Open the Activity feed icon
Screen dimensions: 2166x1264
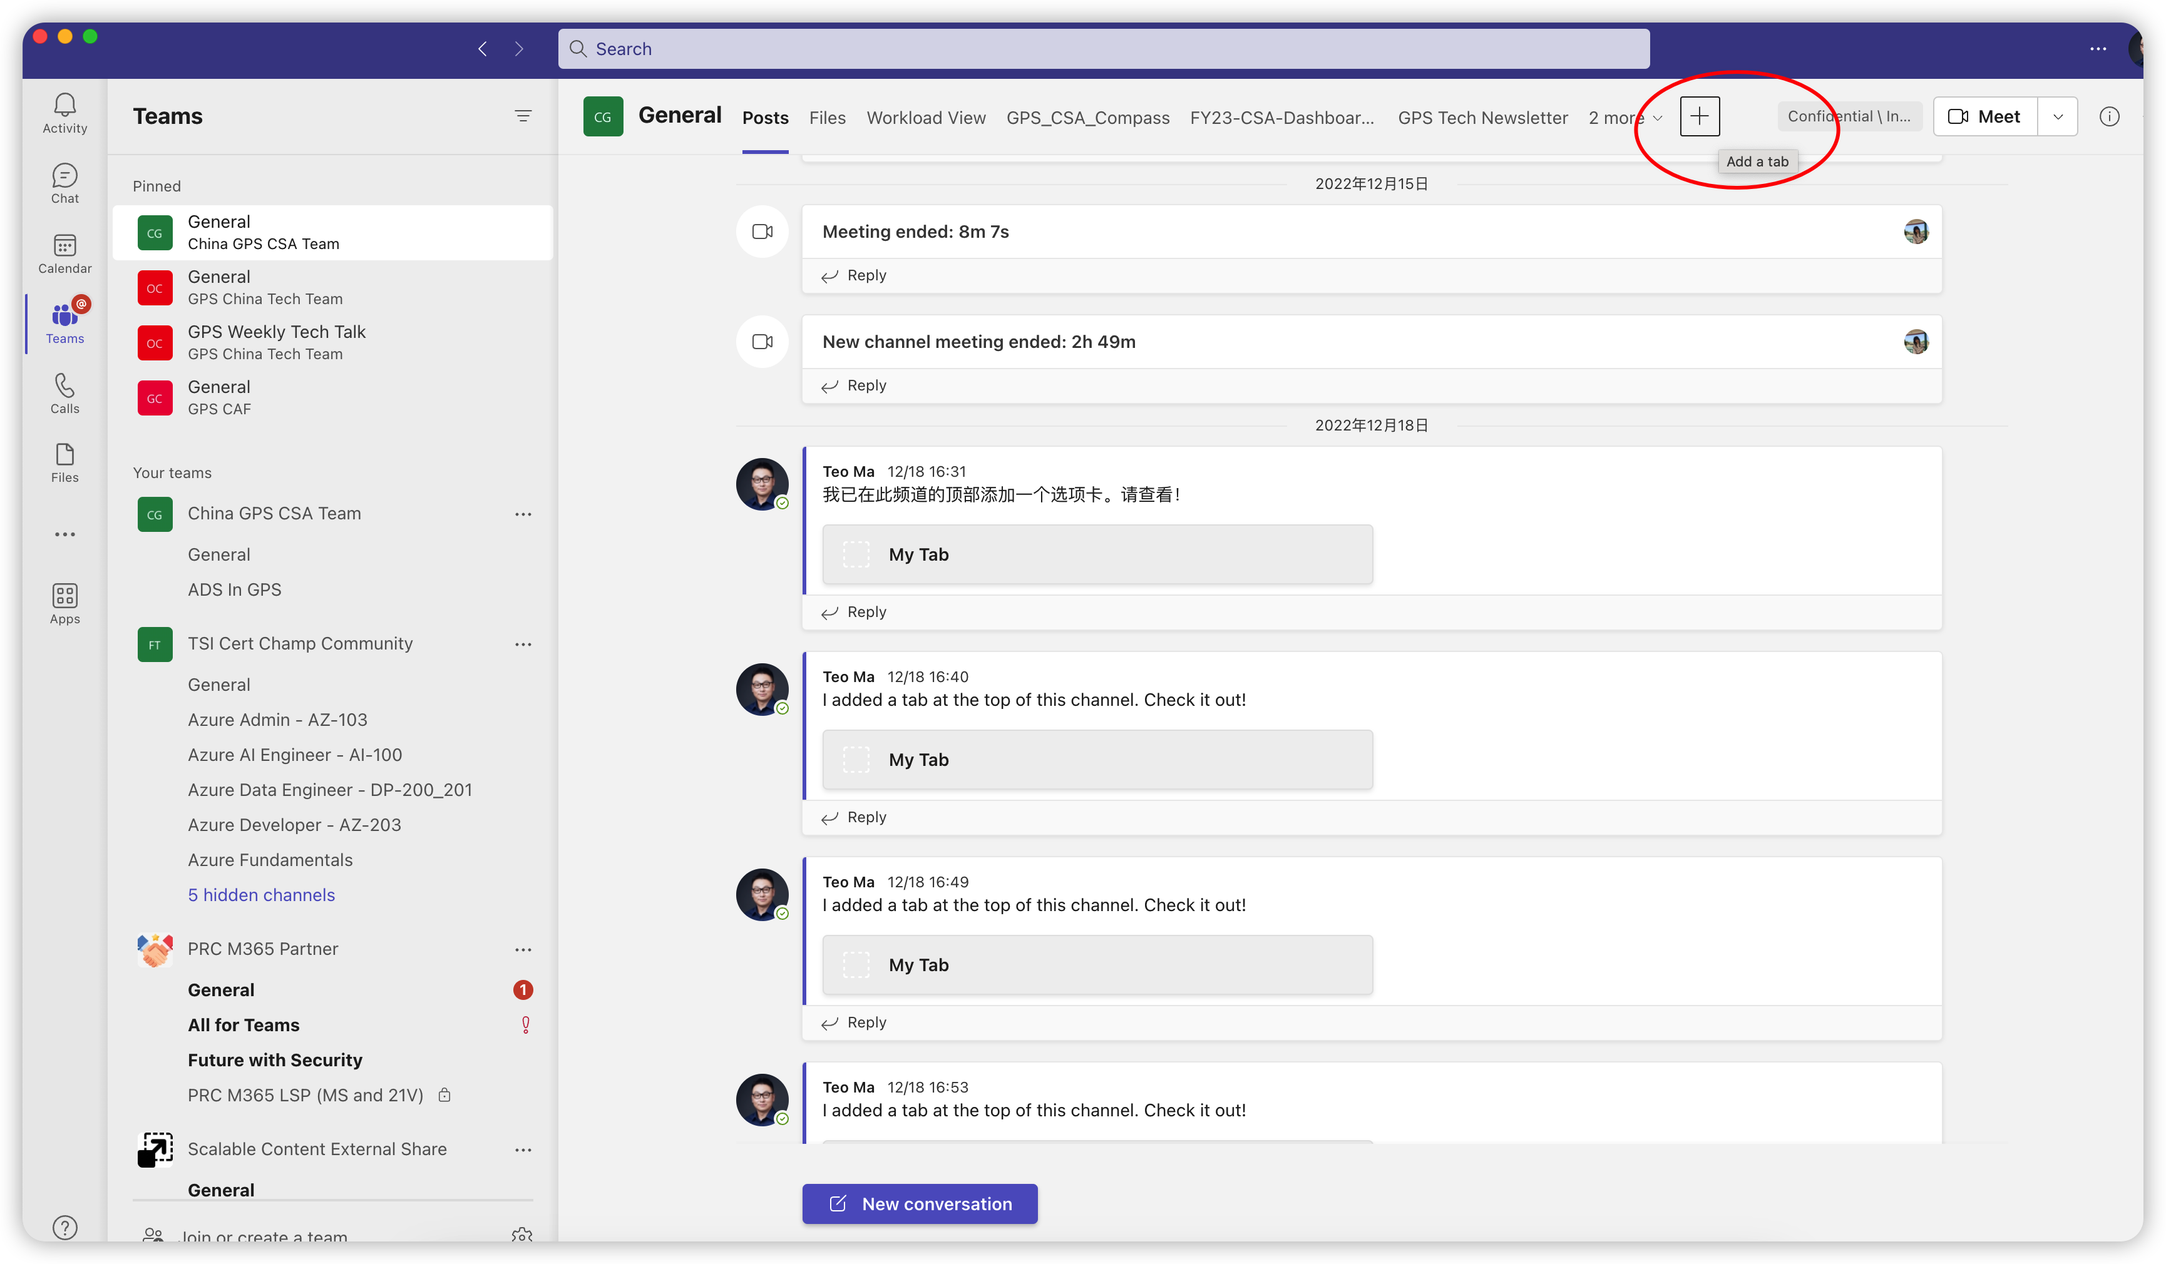(64, 113)
